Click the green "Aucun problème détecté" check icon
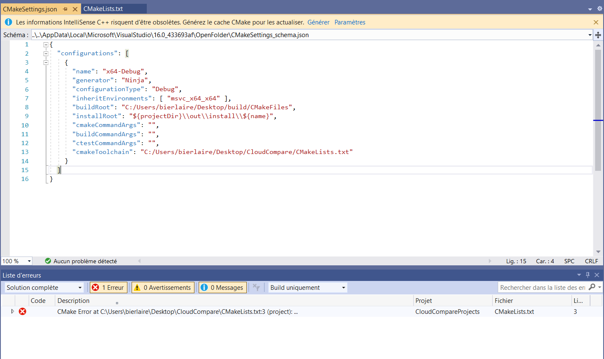 [x=48, y=261]
